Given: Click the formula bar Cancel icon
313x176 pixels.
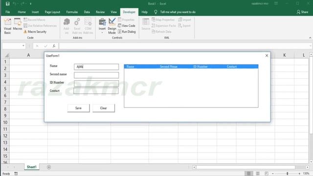Looking at the screenshot, I should click(37, 46).
